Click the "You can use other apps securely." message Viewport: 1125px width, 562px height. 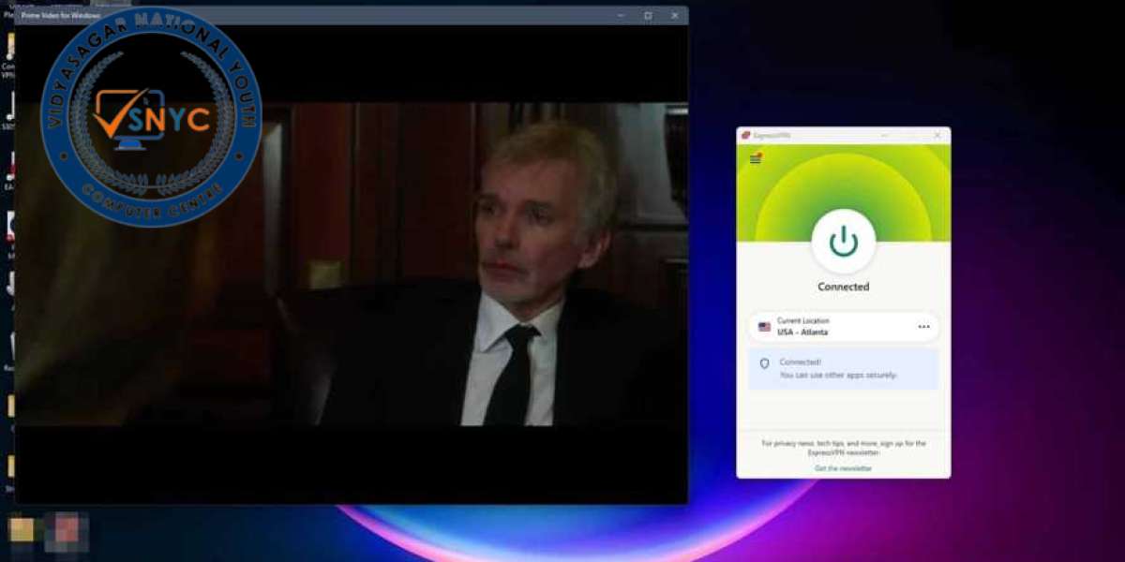pyautogui.click(x=838, y=375)
